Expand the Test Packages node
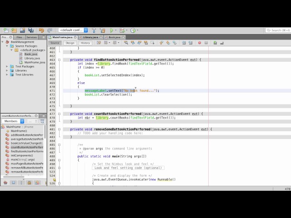291x218 pixels. pos(7,66)
